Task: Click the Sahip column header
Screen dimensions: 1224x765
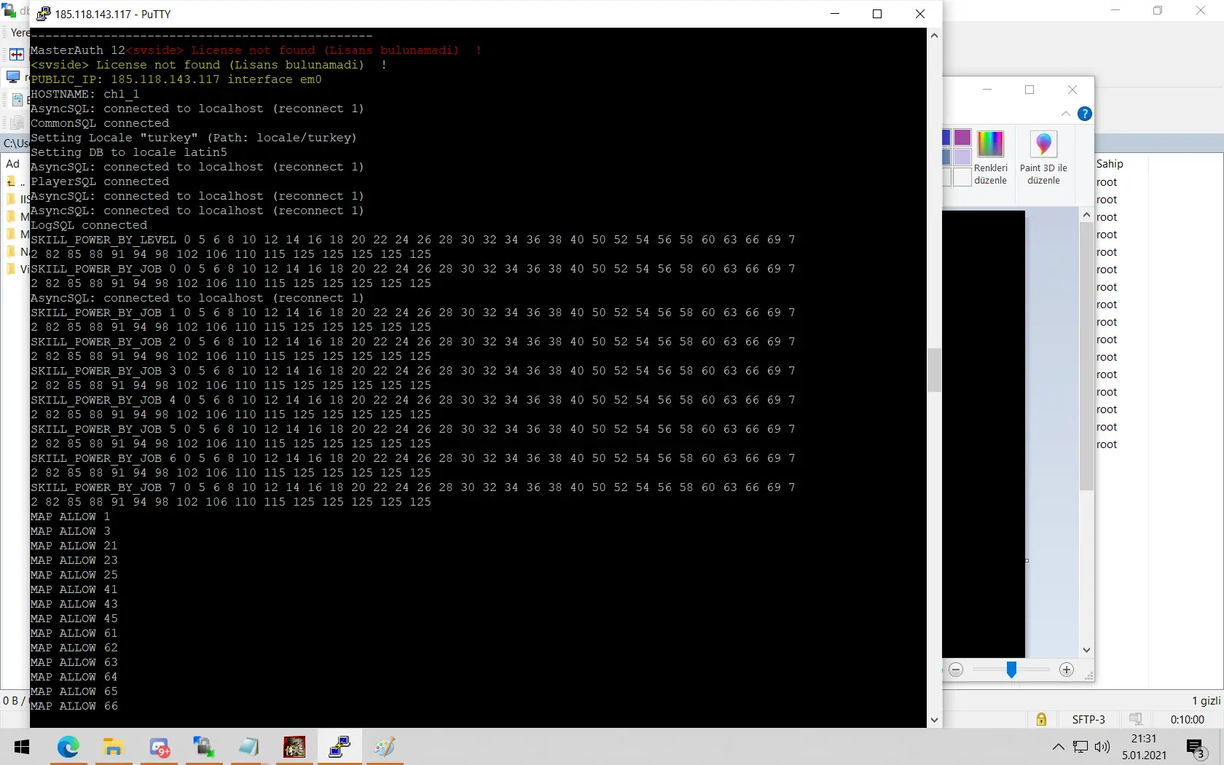Action: click(x=1110, y=164)
